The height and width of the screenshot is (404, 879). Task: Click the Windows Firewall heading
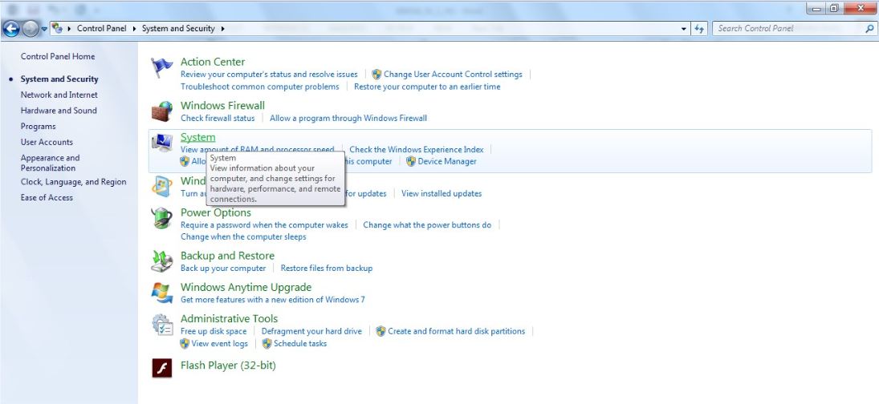point(222,106)
